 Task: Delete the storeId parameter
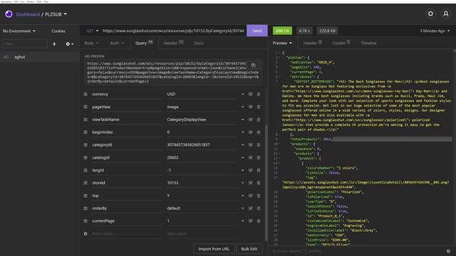259,183
